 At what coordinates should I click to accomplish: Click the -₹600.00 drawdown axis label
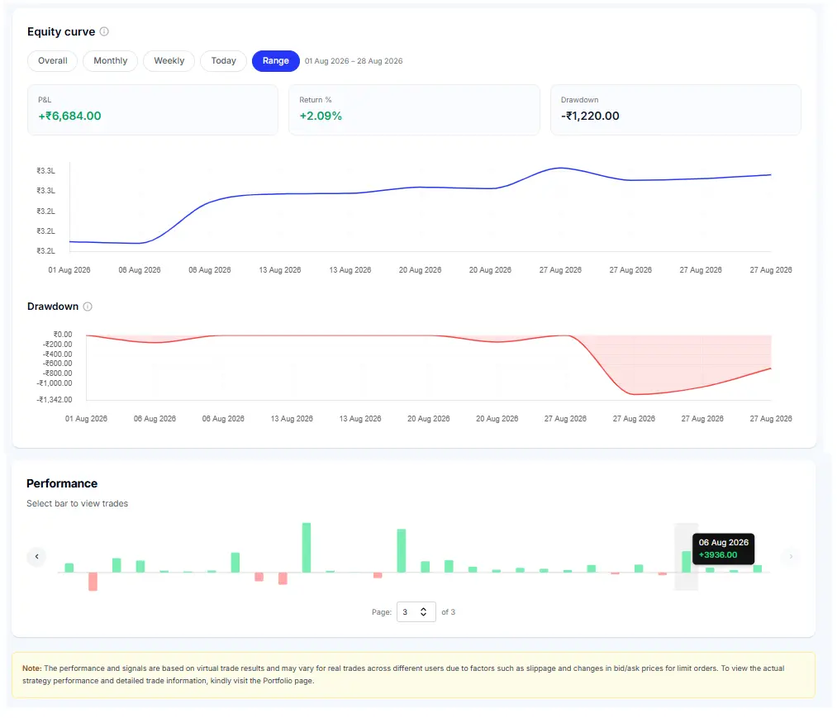[x=57, y=364]
